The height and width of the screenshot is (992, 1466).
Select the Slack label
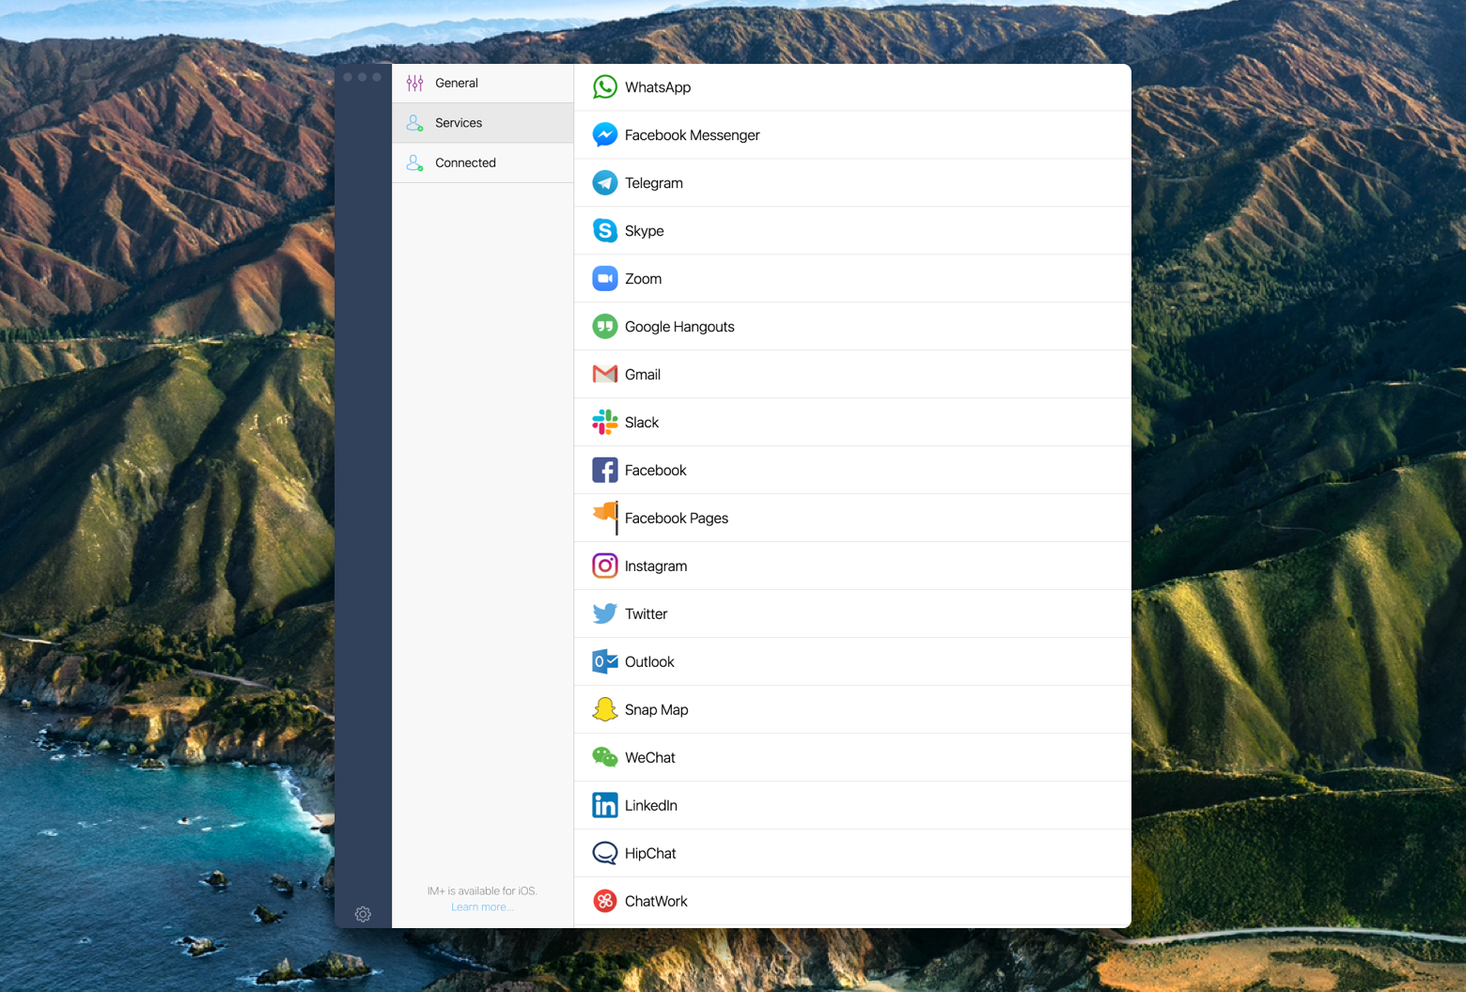click(642, 423)
